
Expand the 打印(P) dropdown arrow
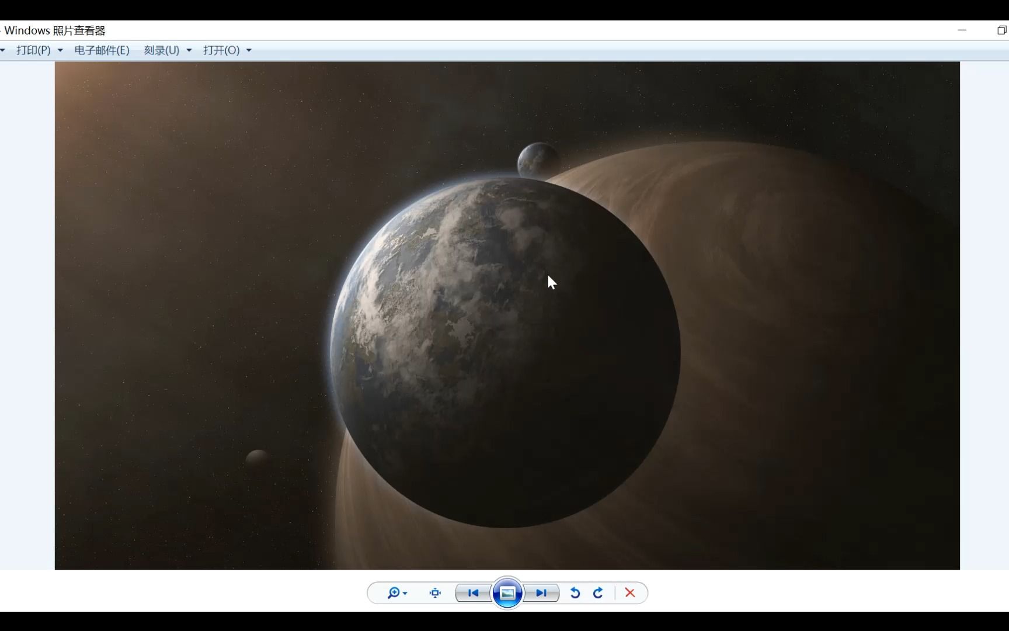(x=60, y=50)
